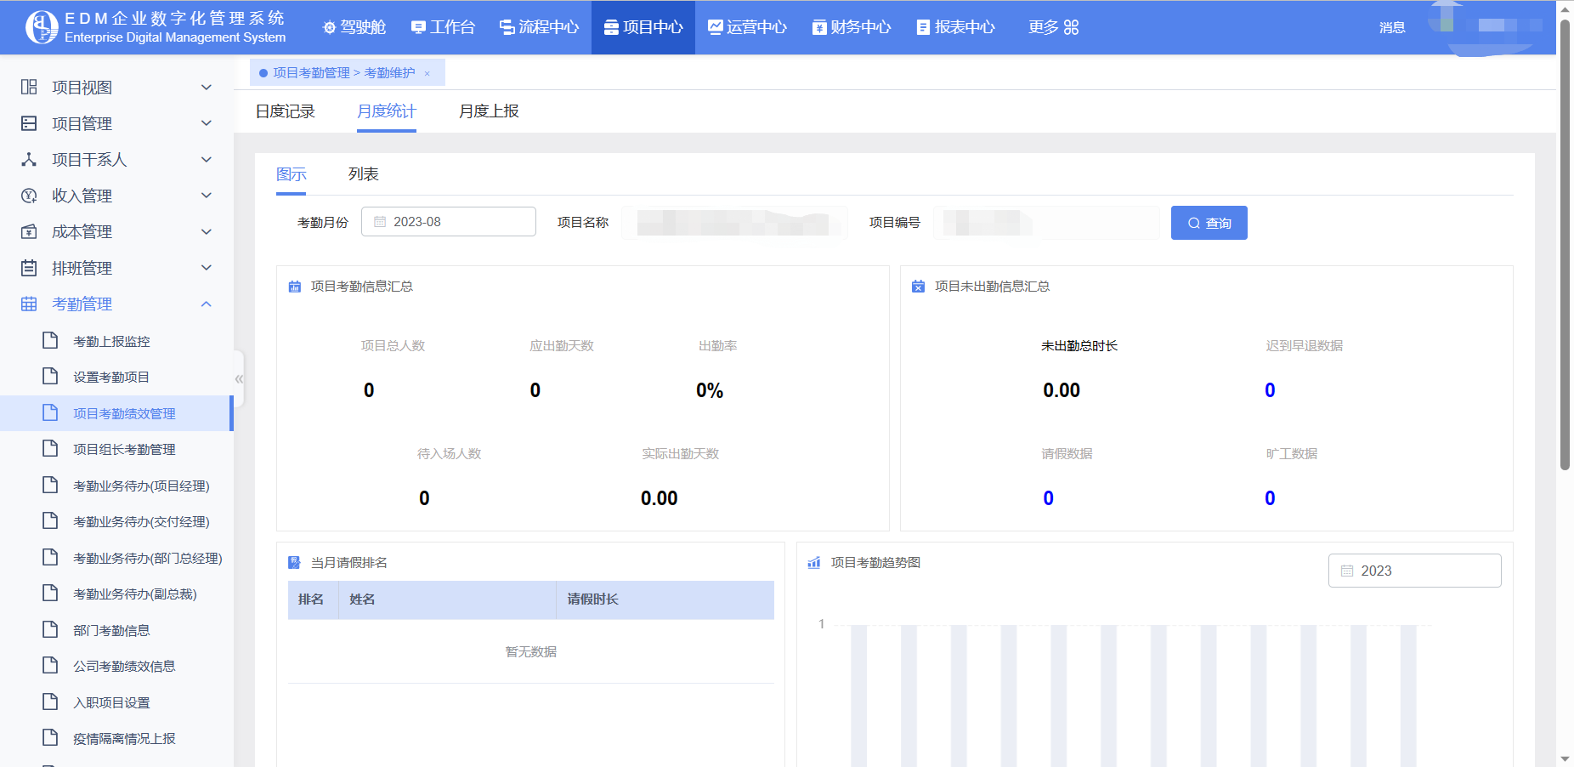Click the 项目考勤信息汇总 calendar icon
The image size is (1574, 767).
(295, 287)
